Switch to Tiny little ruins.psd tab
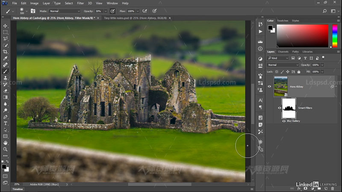This screenshot has width=342, height=192. [x=135, y=18]
